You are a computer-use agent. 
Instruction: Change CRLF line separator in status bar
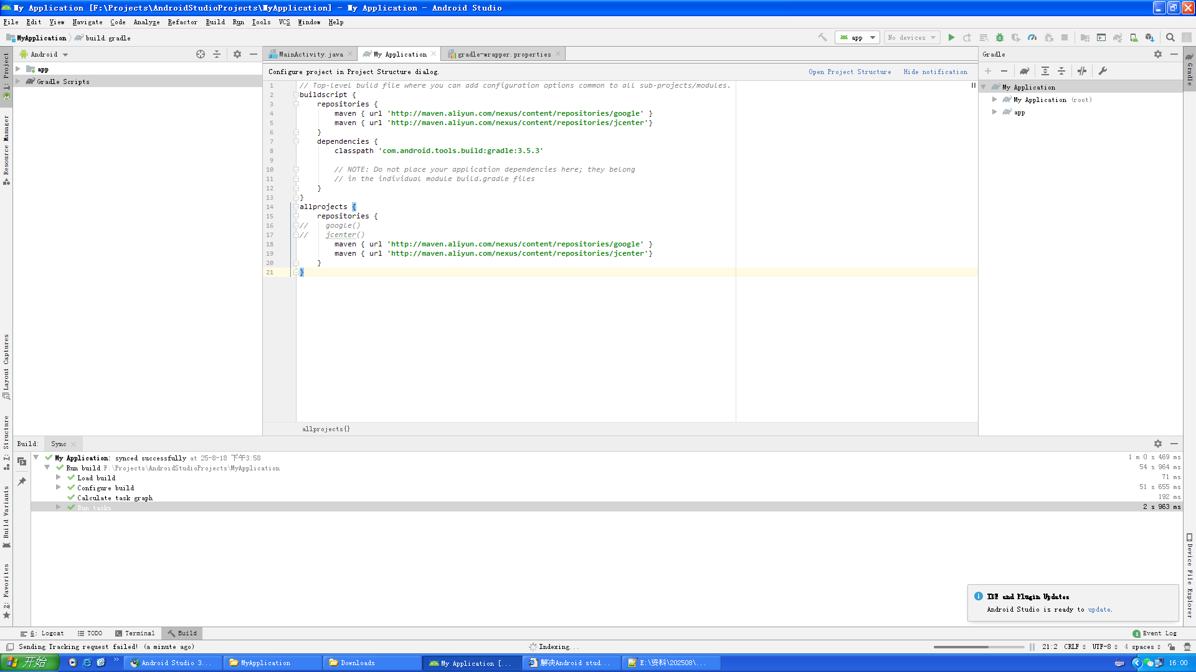pyautogui.click(x=1075, y=646)
